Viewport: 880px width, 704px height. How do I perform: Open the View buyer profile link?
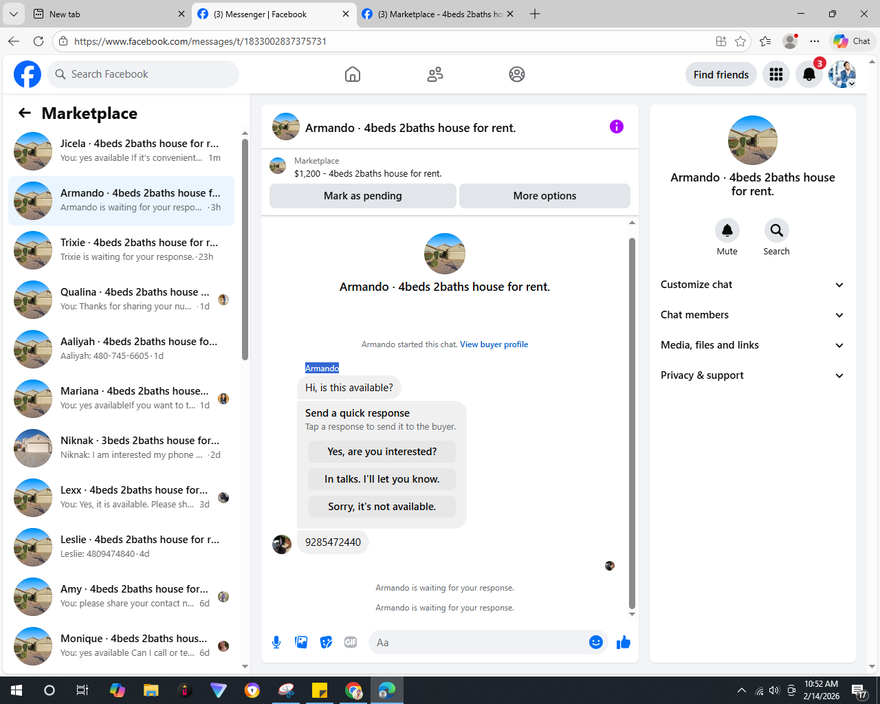point(494,344)
